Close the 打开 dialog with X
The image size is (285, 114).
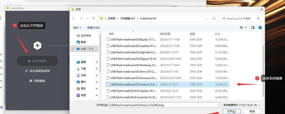point(262,9)
